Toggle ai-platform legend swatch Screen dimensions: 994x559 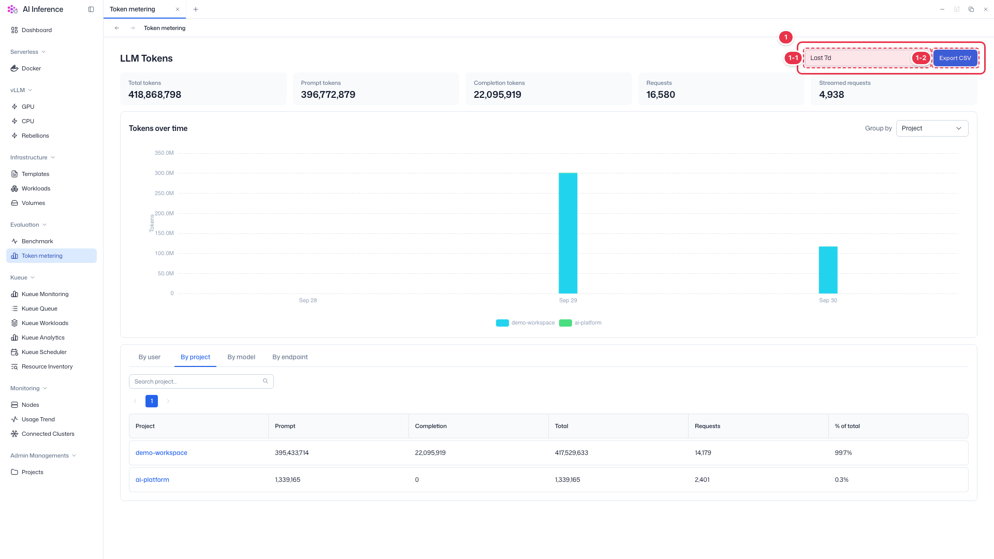pos(565,323)
